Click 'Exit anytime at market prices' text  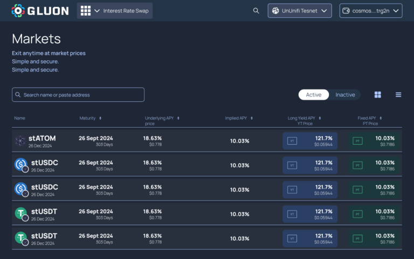click(49, 53)
